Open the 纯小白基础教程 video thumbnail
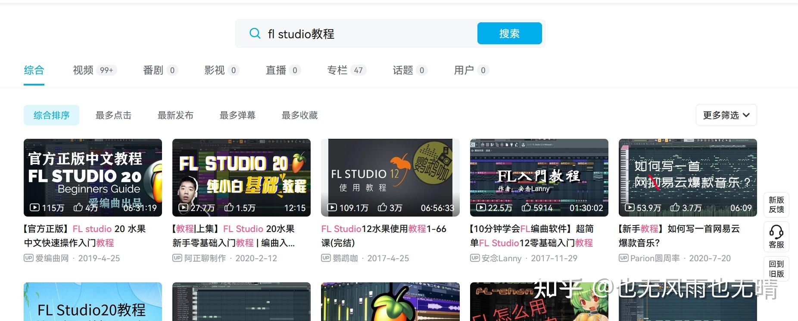This screenshot has height=321, width=798. coord(241,177)
